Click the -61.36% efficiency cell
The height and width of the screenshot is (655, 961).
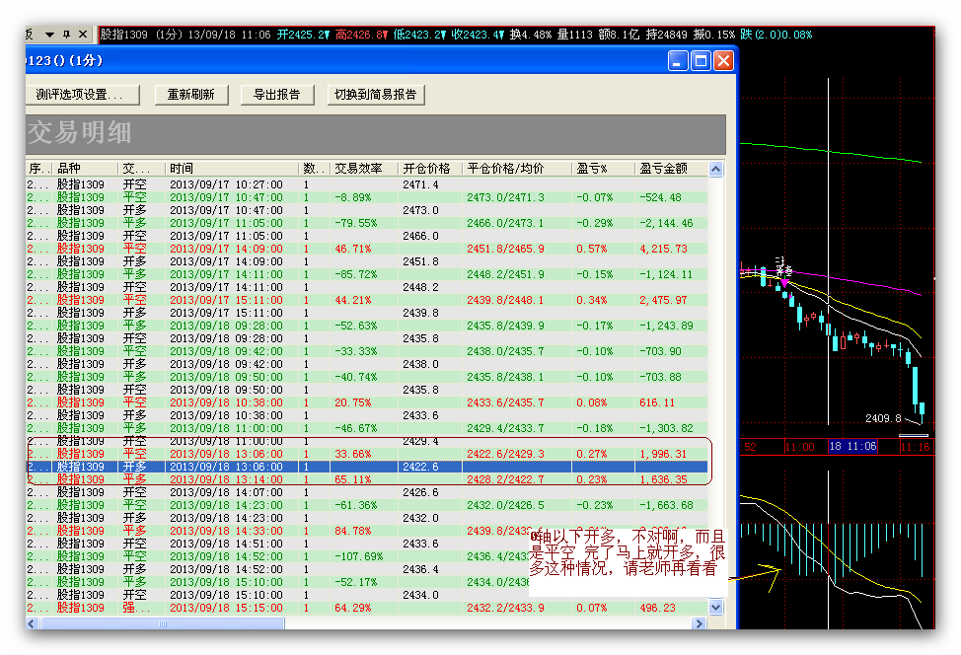[355, 505]
